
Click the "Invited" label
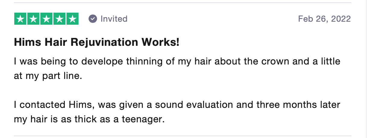(x=114, y=19)
